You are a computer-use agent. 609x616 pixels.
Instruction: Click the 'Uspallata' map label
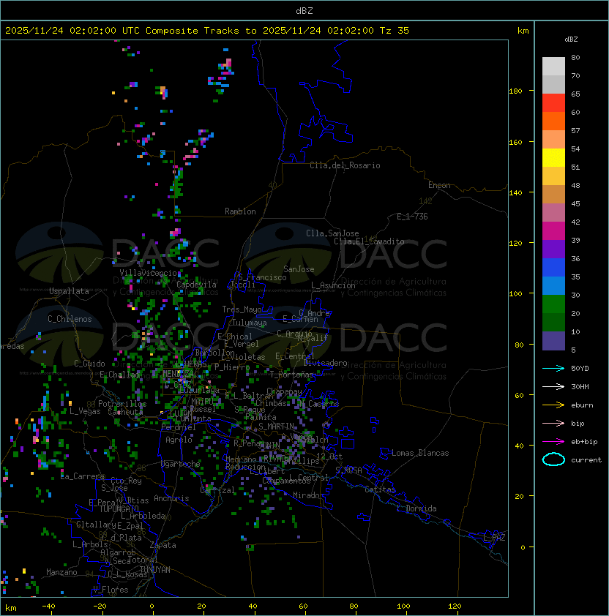coord(69,291)
